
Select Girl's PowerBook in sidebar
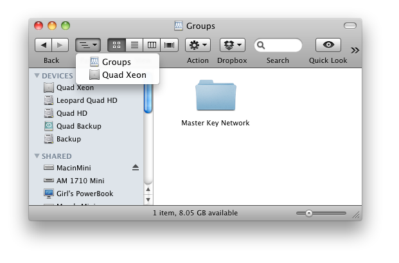click(84, 193)
